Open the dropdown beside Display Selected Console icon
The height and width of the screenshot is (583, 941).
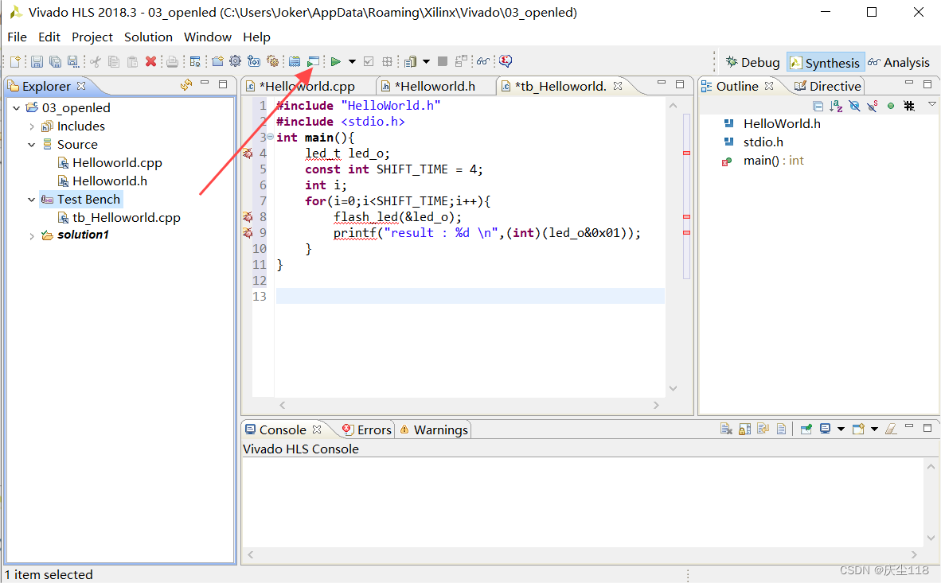pos(841,429)
